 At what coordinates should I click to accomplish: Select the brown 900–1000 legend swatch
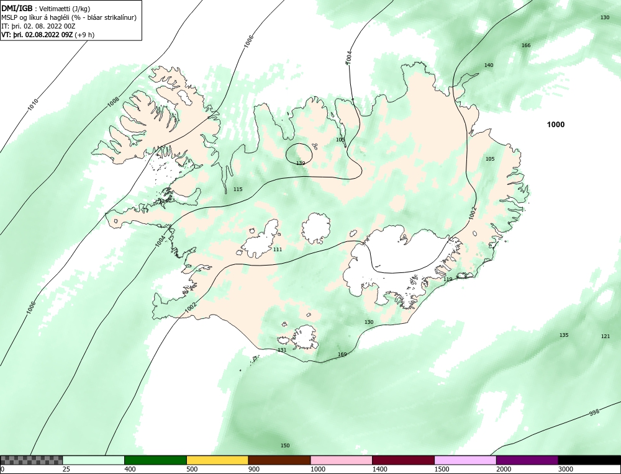click(x=279, y=460)
